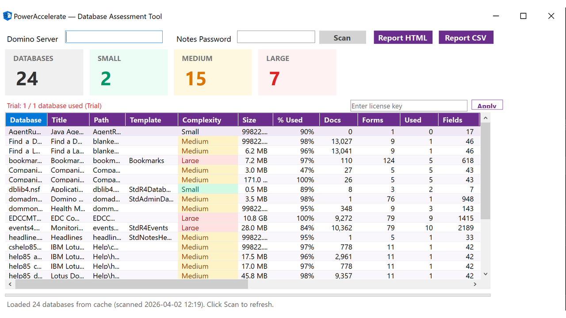Click the Enter license key field
This screenshot has height=318, width=566.
click(409, 106)
